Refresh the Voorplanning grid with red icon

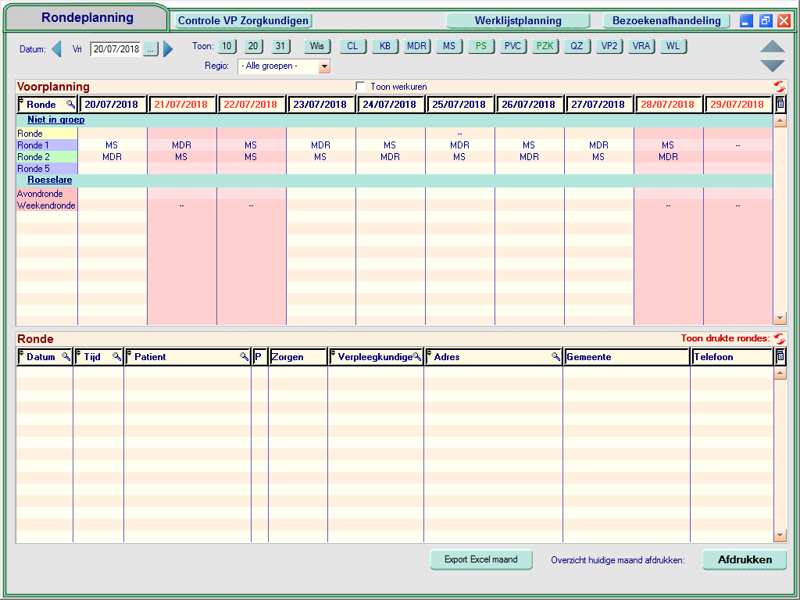[779, 87]
